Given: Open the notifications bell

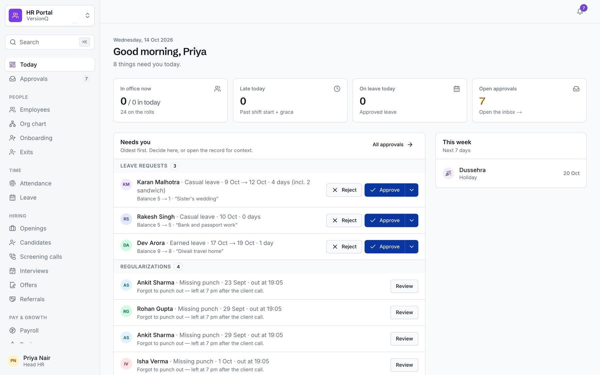Looking at the screenshot, I should pos(580,12).
